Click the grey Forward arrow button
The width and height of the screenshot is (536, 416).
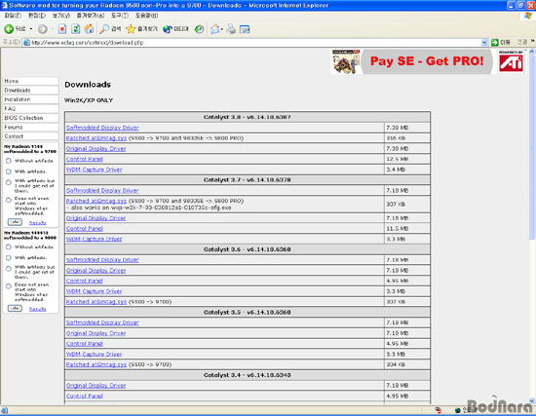point(42,29)
